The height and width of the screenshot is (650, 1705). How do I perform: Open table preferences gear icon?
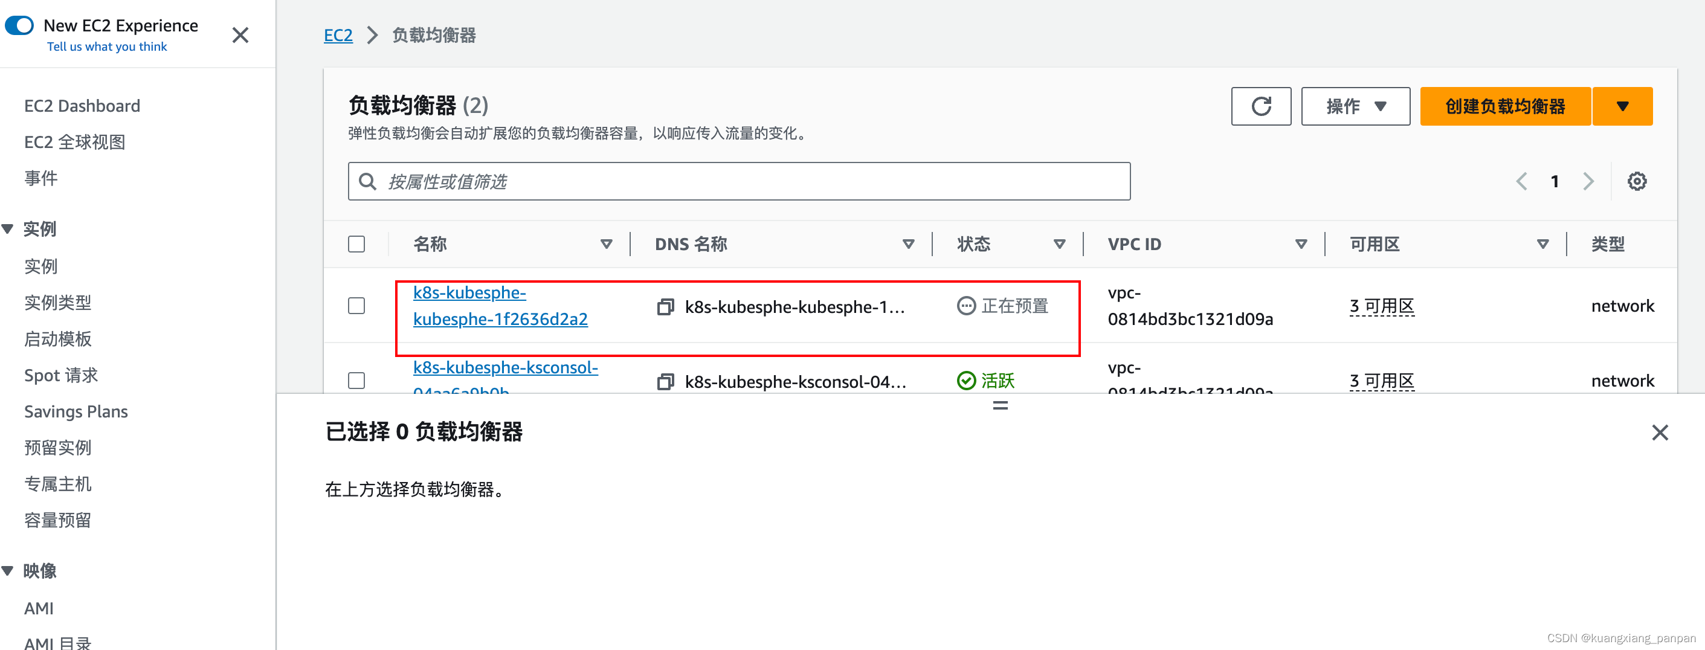click(1637, 181)
